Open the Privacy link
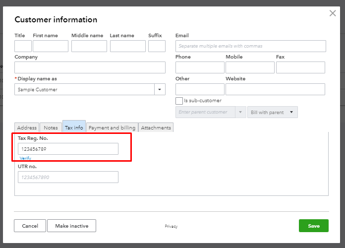This screenshot has height=248, width=345. (x=171, y=226)
